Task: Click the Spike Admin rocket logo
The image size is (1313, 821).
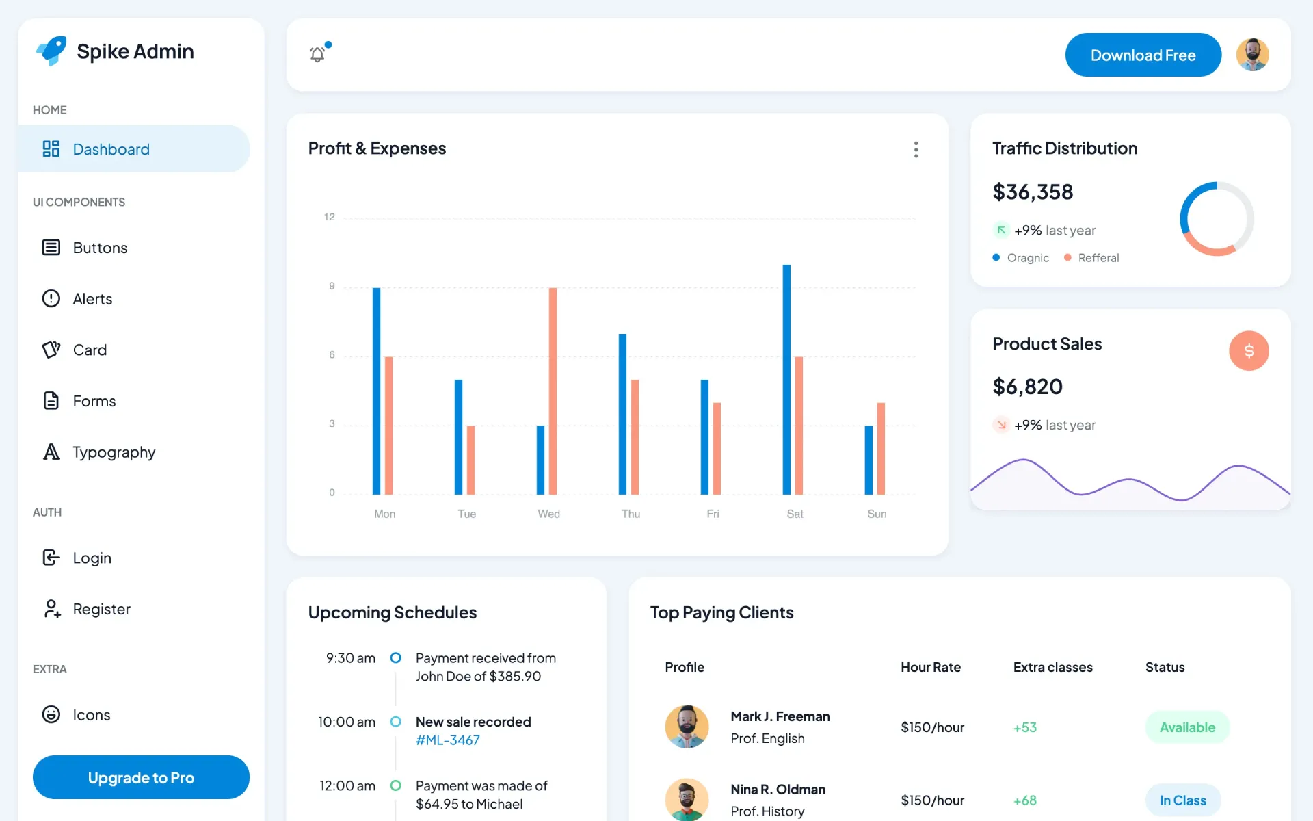Action: (51, 51)
